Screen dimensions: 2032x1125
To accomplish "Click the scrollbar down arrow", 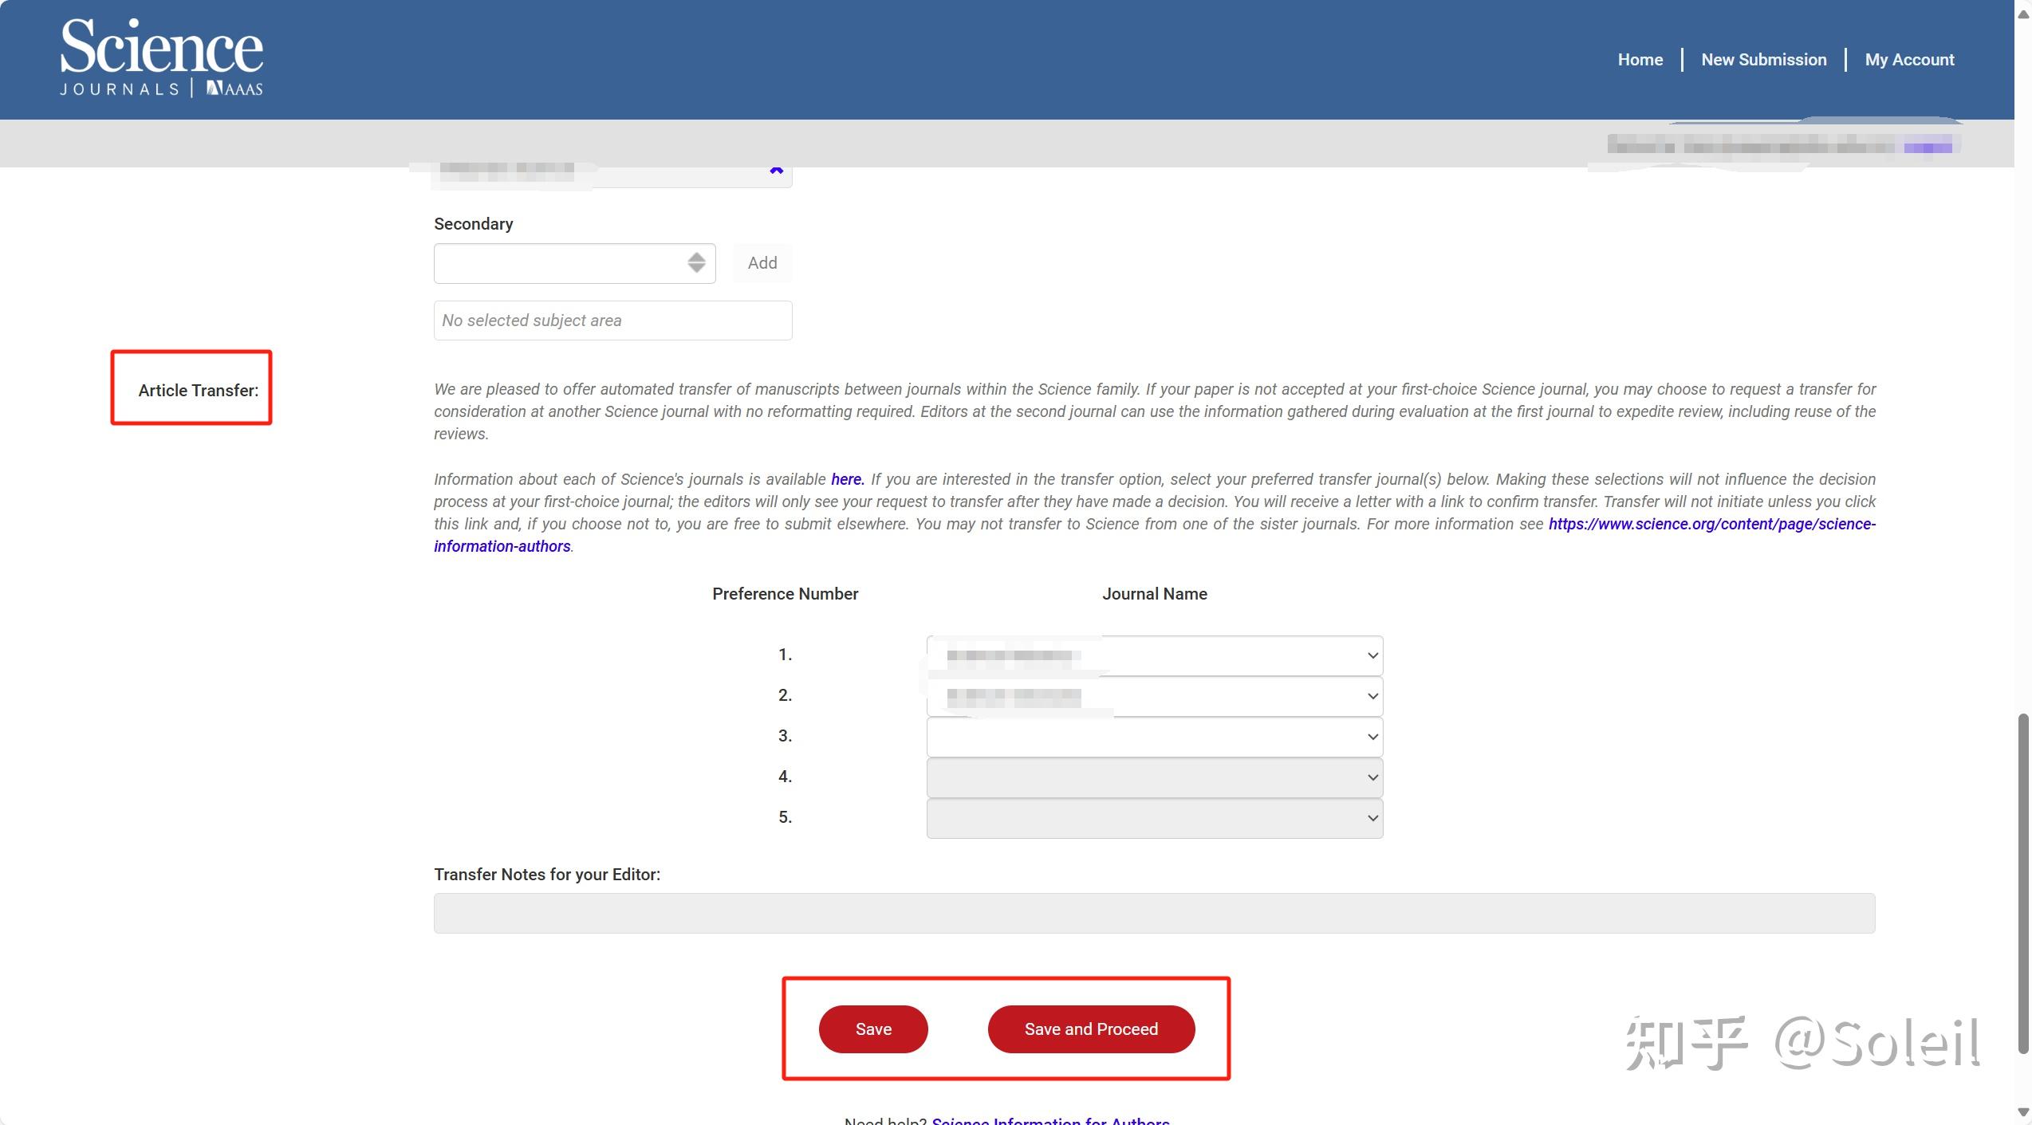I will [x=2023, y=1111].
